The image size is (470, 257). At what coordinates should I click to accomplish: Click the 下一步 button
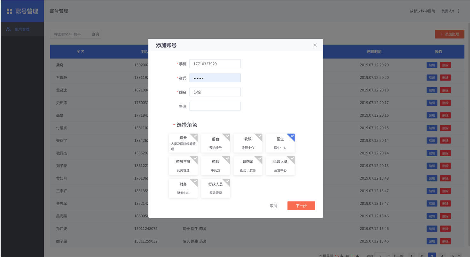point(301,206)
